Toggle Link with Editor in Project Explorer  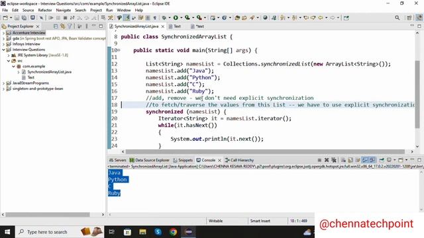[63, 26]
